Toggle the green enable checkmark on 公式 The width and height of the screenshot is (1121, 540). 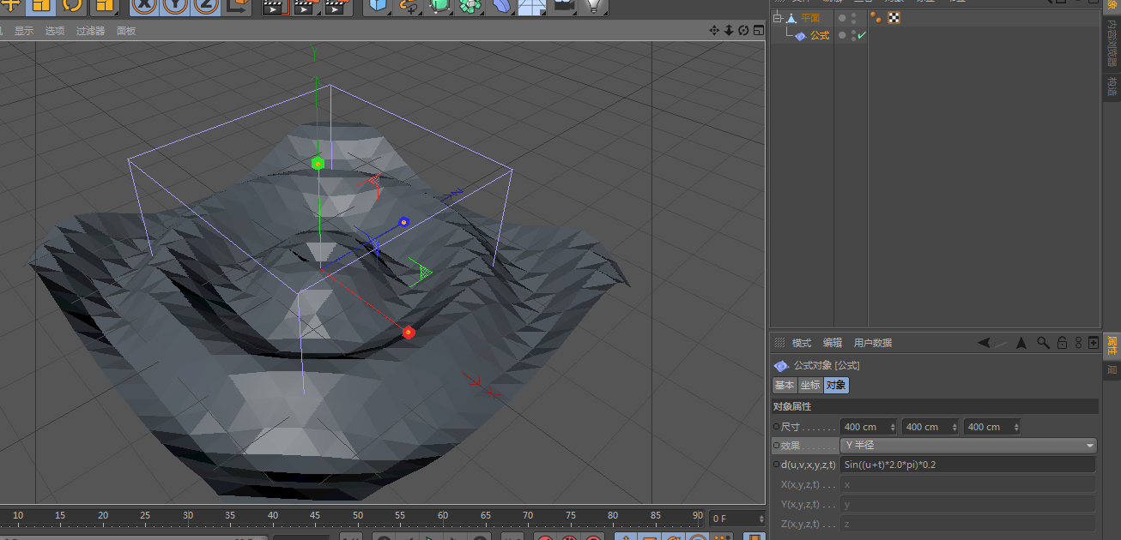(x=861, y=36)
